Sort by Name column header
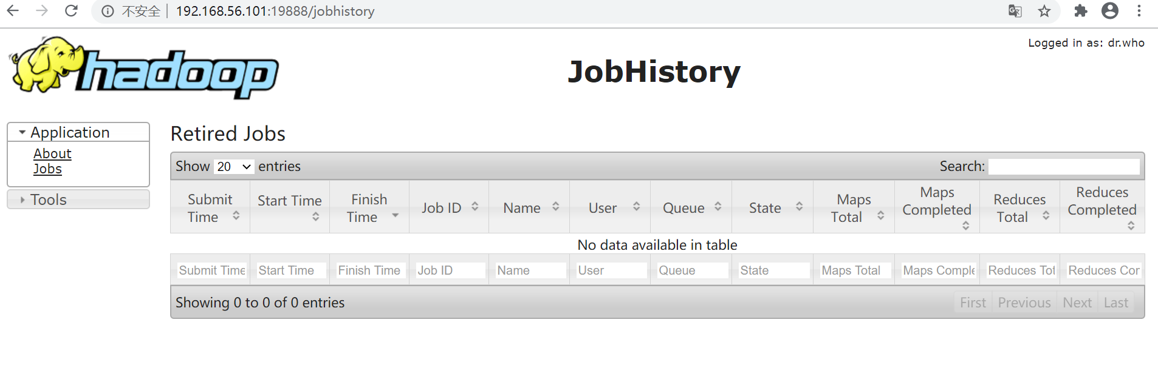Screen dimensions: 1158x385 coord(529,207)
